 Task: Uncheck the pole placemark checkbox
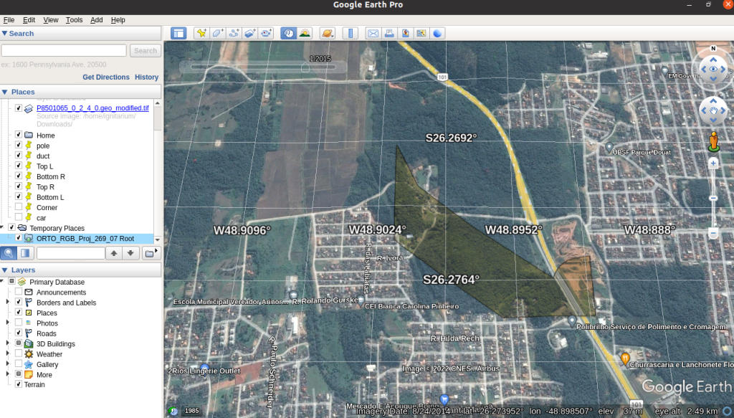coord(18,145)
